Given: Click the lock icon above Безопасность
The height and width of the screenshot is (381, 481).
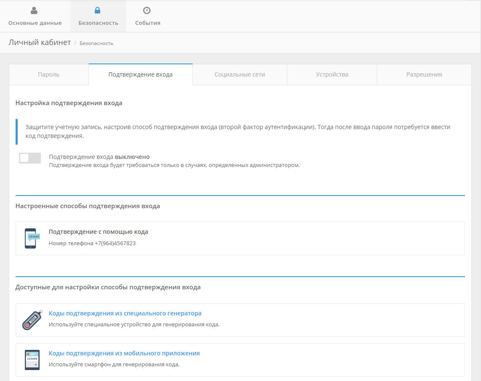Looking at the screenshot, I should (98, 11).
